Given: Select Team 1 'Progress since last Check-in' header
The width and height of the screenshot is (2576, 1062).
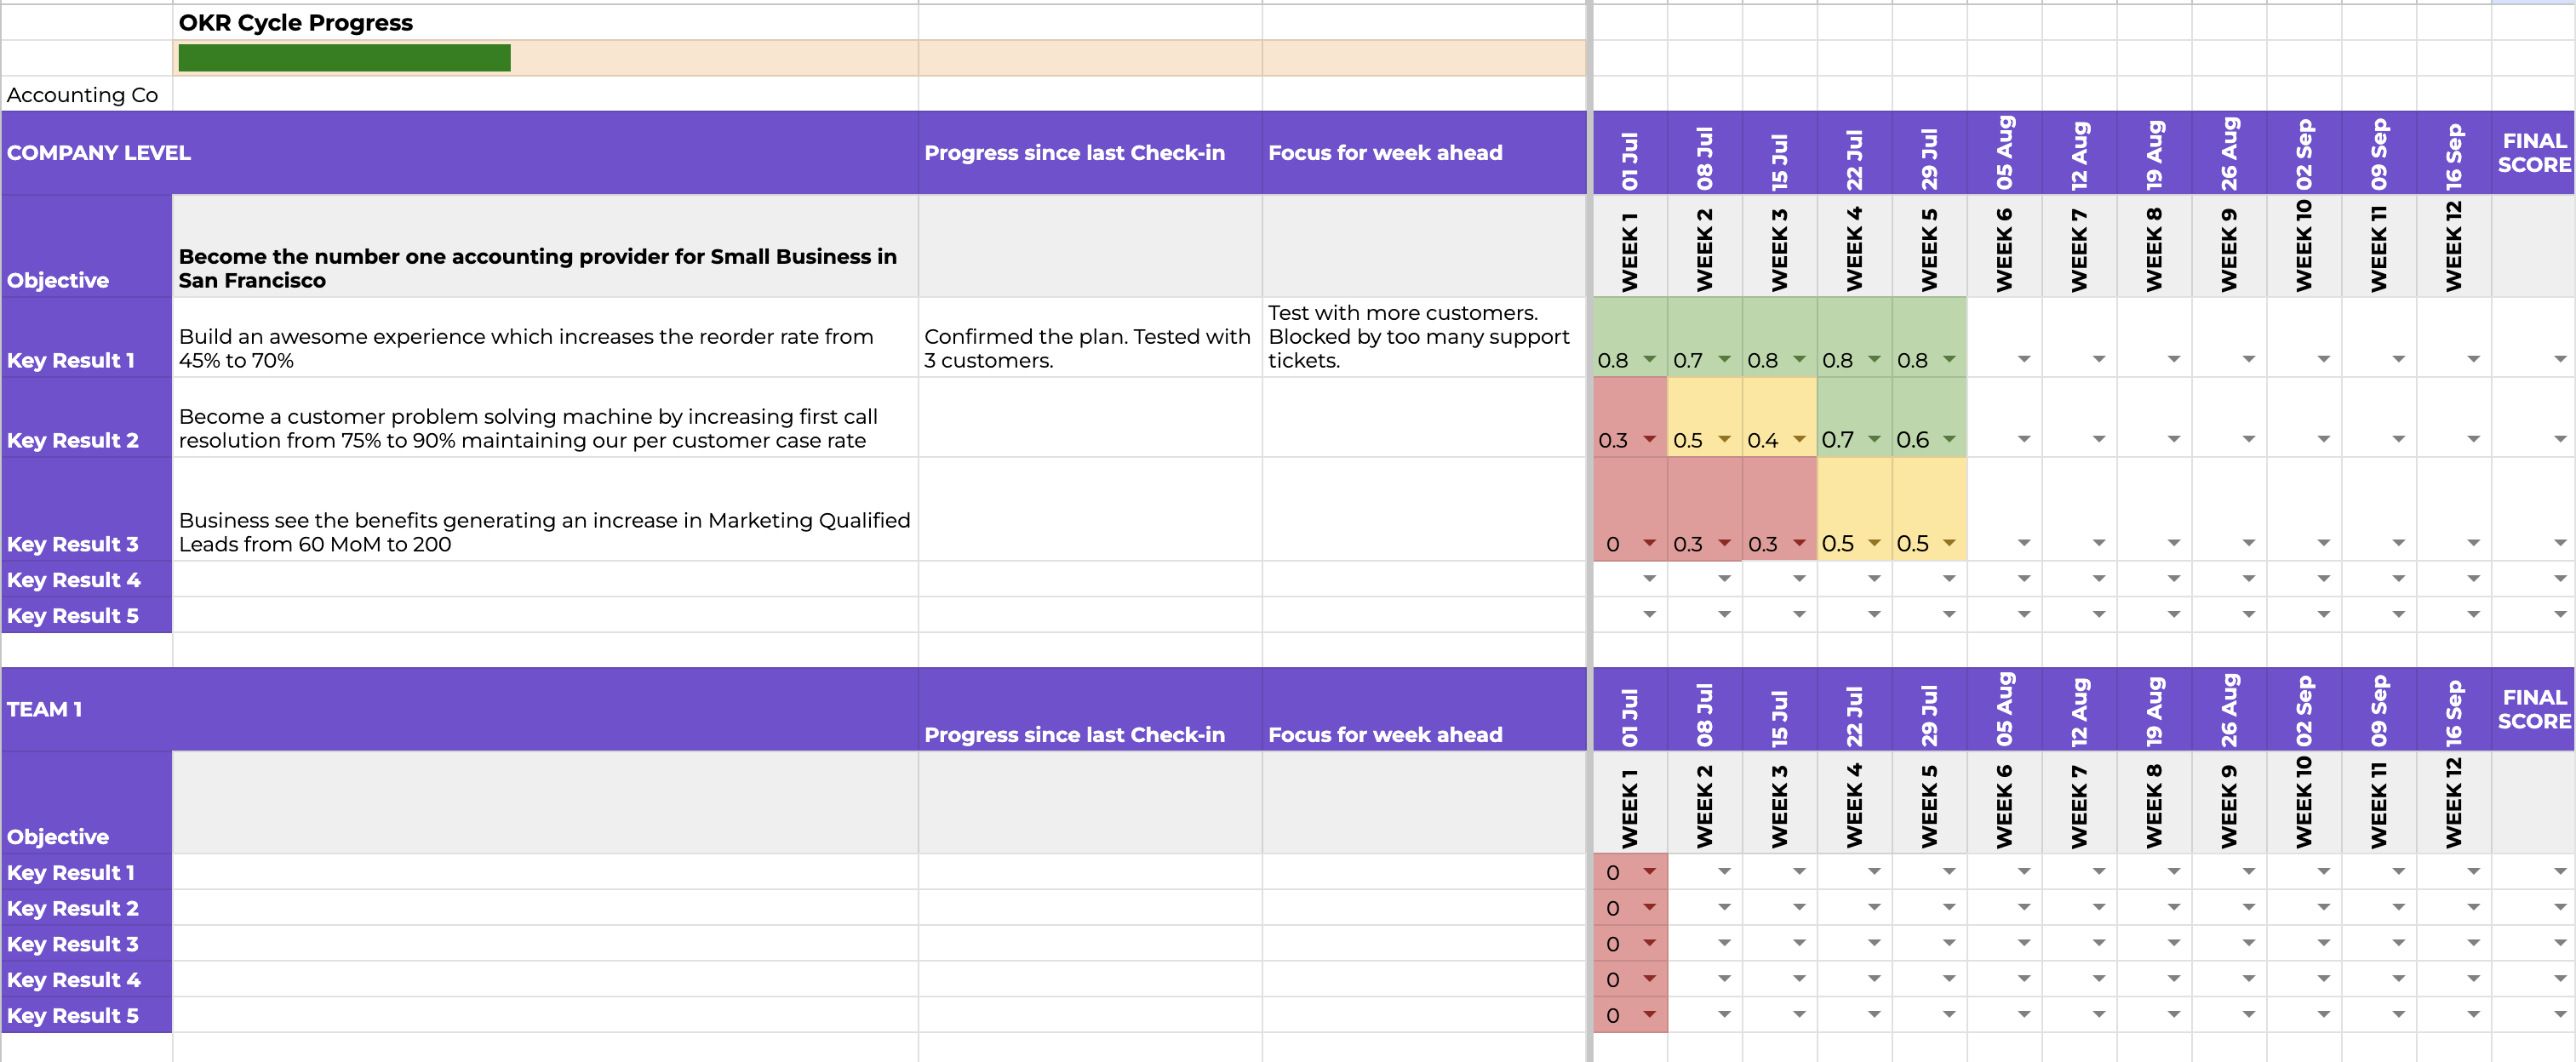Looking at the screenshot, I should (x=1090, y=709).
